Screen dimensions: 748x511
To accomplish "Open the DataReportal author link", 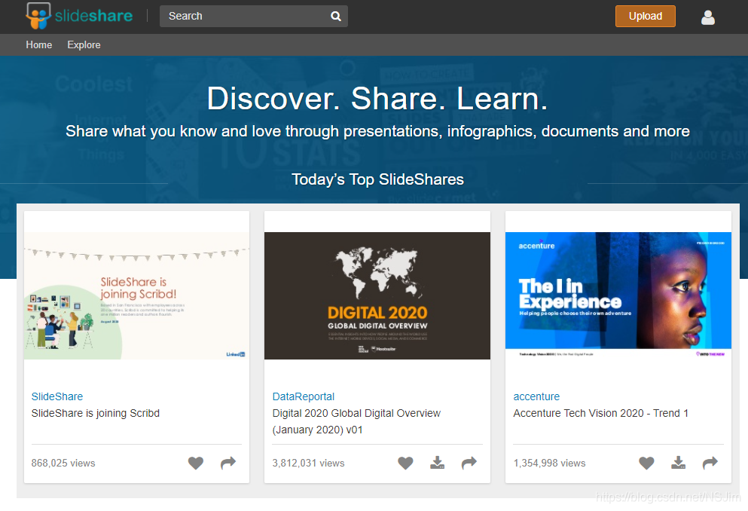I will pyautogui.click(x=304, y=396).
